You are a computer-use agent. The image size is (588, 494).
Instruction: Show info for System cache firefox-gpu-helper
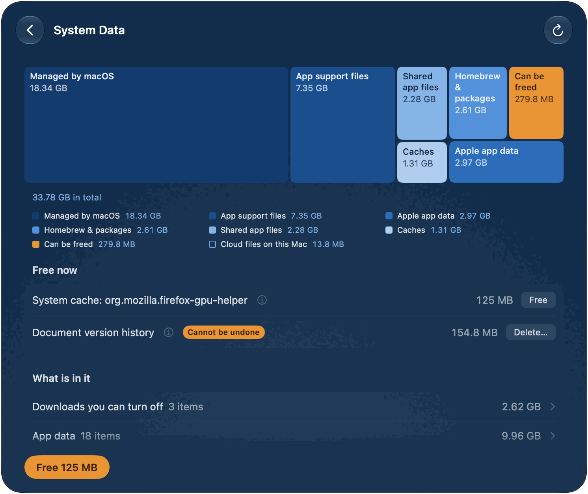click(x=262, y=300)
